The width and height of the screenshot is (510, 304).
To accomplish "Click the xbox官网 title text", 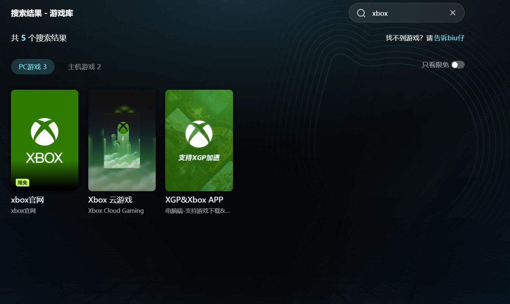I will pyautogui.click(x=27, y=200).
